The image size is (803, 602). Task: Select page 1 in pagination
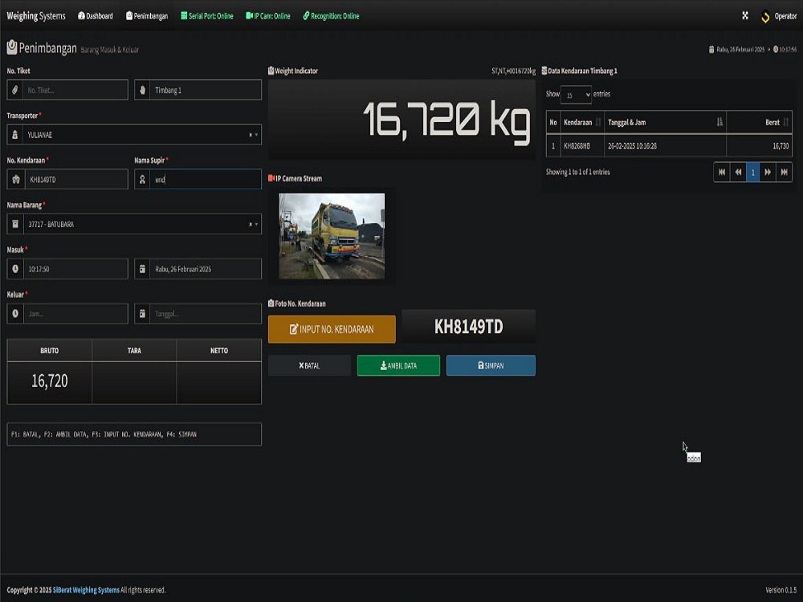tap(753, 172)
